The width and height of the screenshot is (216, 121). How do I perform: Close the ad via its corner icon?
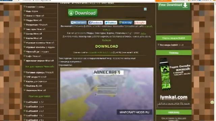click(145, 9)
